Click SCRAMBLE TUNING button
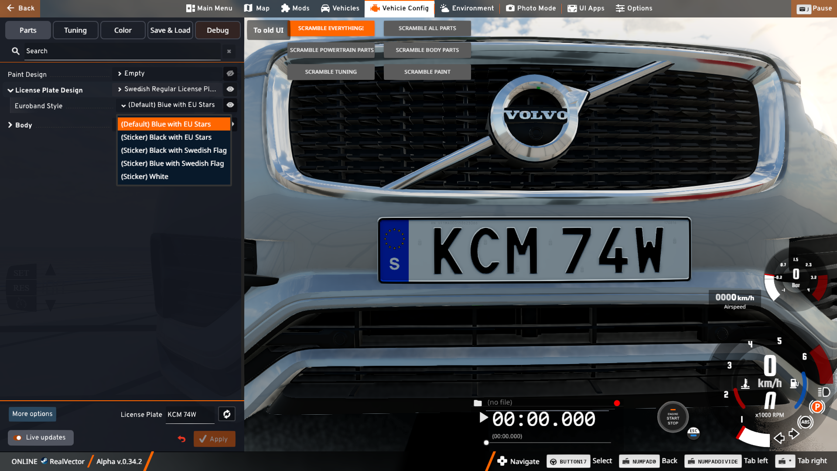Screen dimensions: 837x471 pyautogui.click(x=331, y=72)
